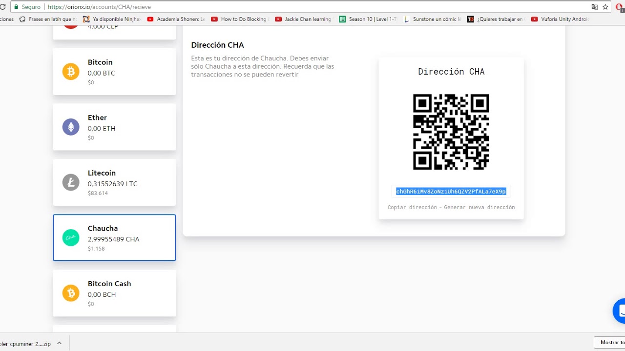Click the Litecoin gray coin icon

pos(71,183)
